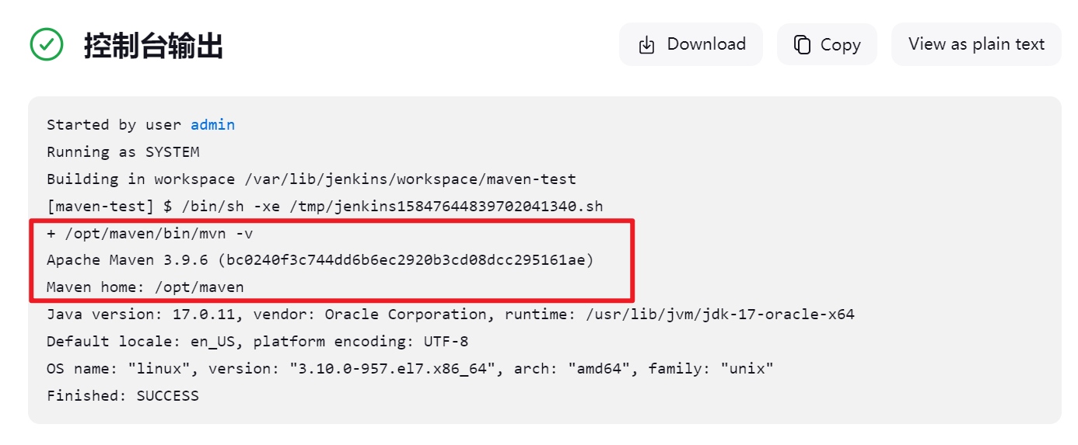Click the 'Finished: SUCCESS' line
Image resolution: width=1078 pixels, height=445 pixels.
click(x=123, y=396)
